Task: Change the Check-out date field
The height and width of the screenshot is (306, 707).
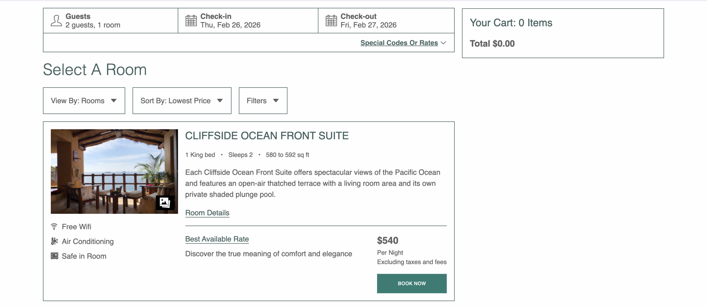Action: click(386, 21)
